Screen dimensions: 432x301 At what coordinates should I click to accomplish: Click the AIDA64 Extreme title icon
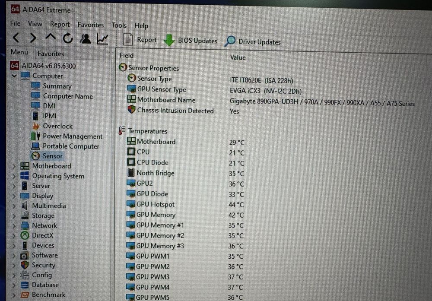[15, 9]
